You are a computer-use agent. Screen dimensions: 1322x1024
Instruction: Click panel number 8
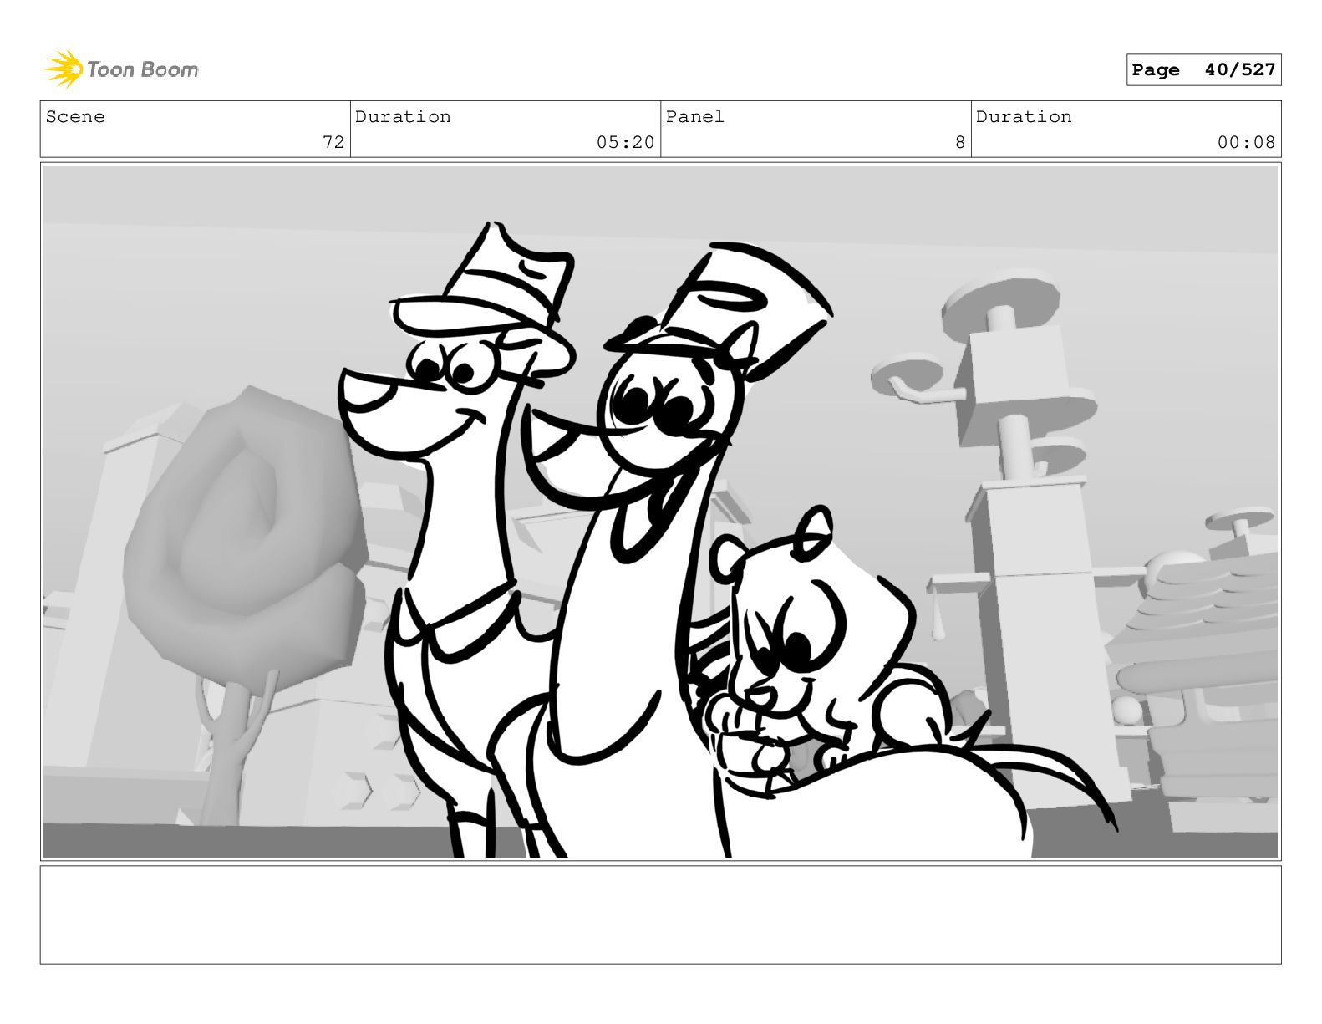click(x=960, y=142)
